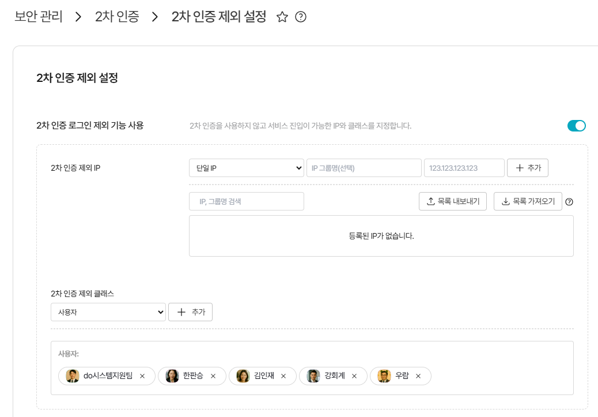Click help icon next to 목록 가져오기
598x417 pixels.
(570, 202)
